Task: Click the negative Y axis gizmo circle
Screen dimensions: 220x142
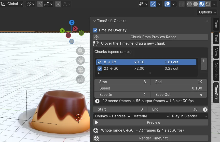Action: click(81, 33)
